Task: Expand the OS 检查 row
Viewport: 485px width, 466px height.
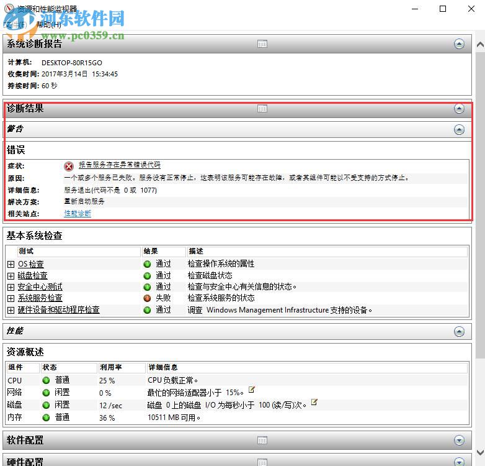Action: coord(11,264)
